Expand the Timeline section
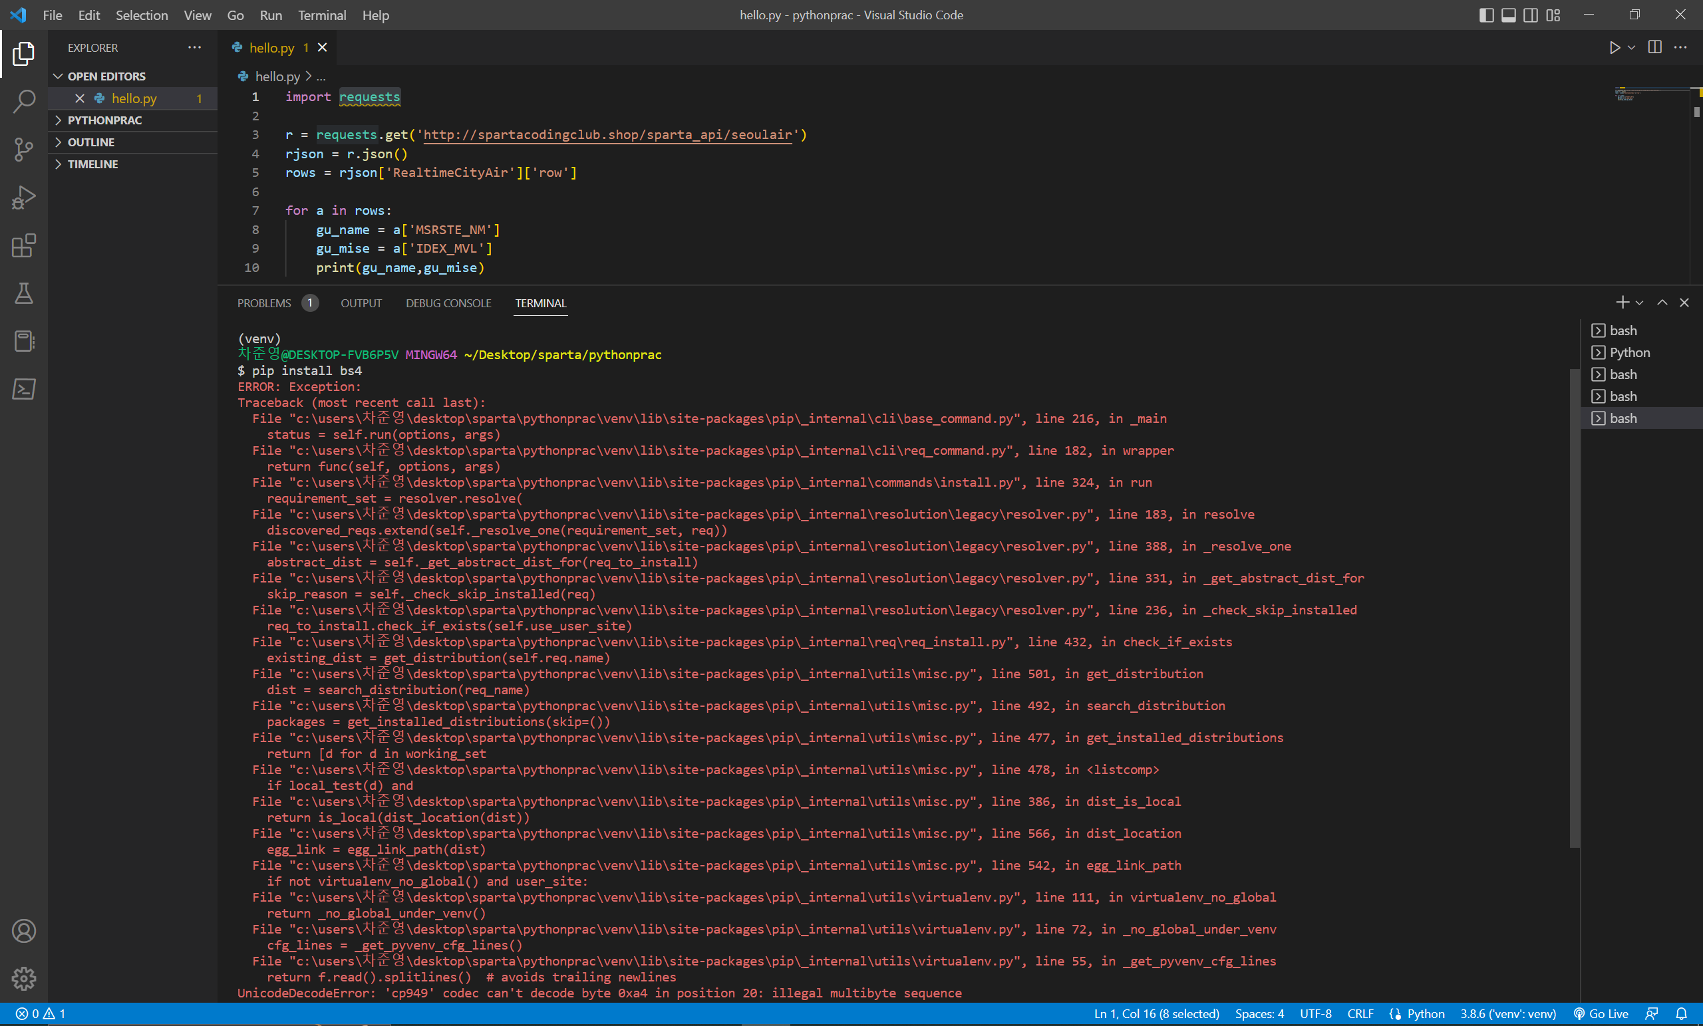 (x=132, y=164)
